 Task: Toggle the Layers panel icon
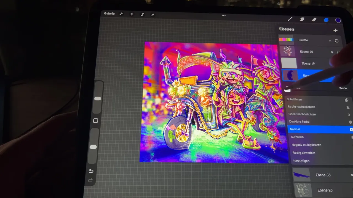click(x=326, y=20)
